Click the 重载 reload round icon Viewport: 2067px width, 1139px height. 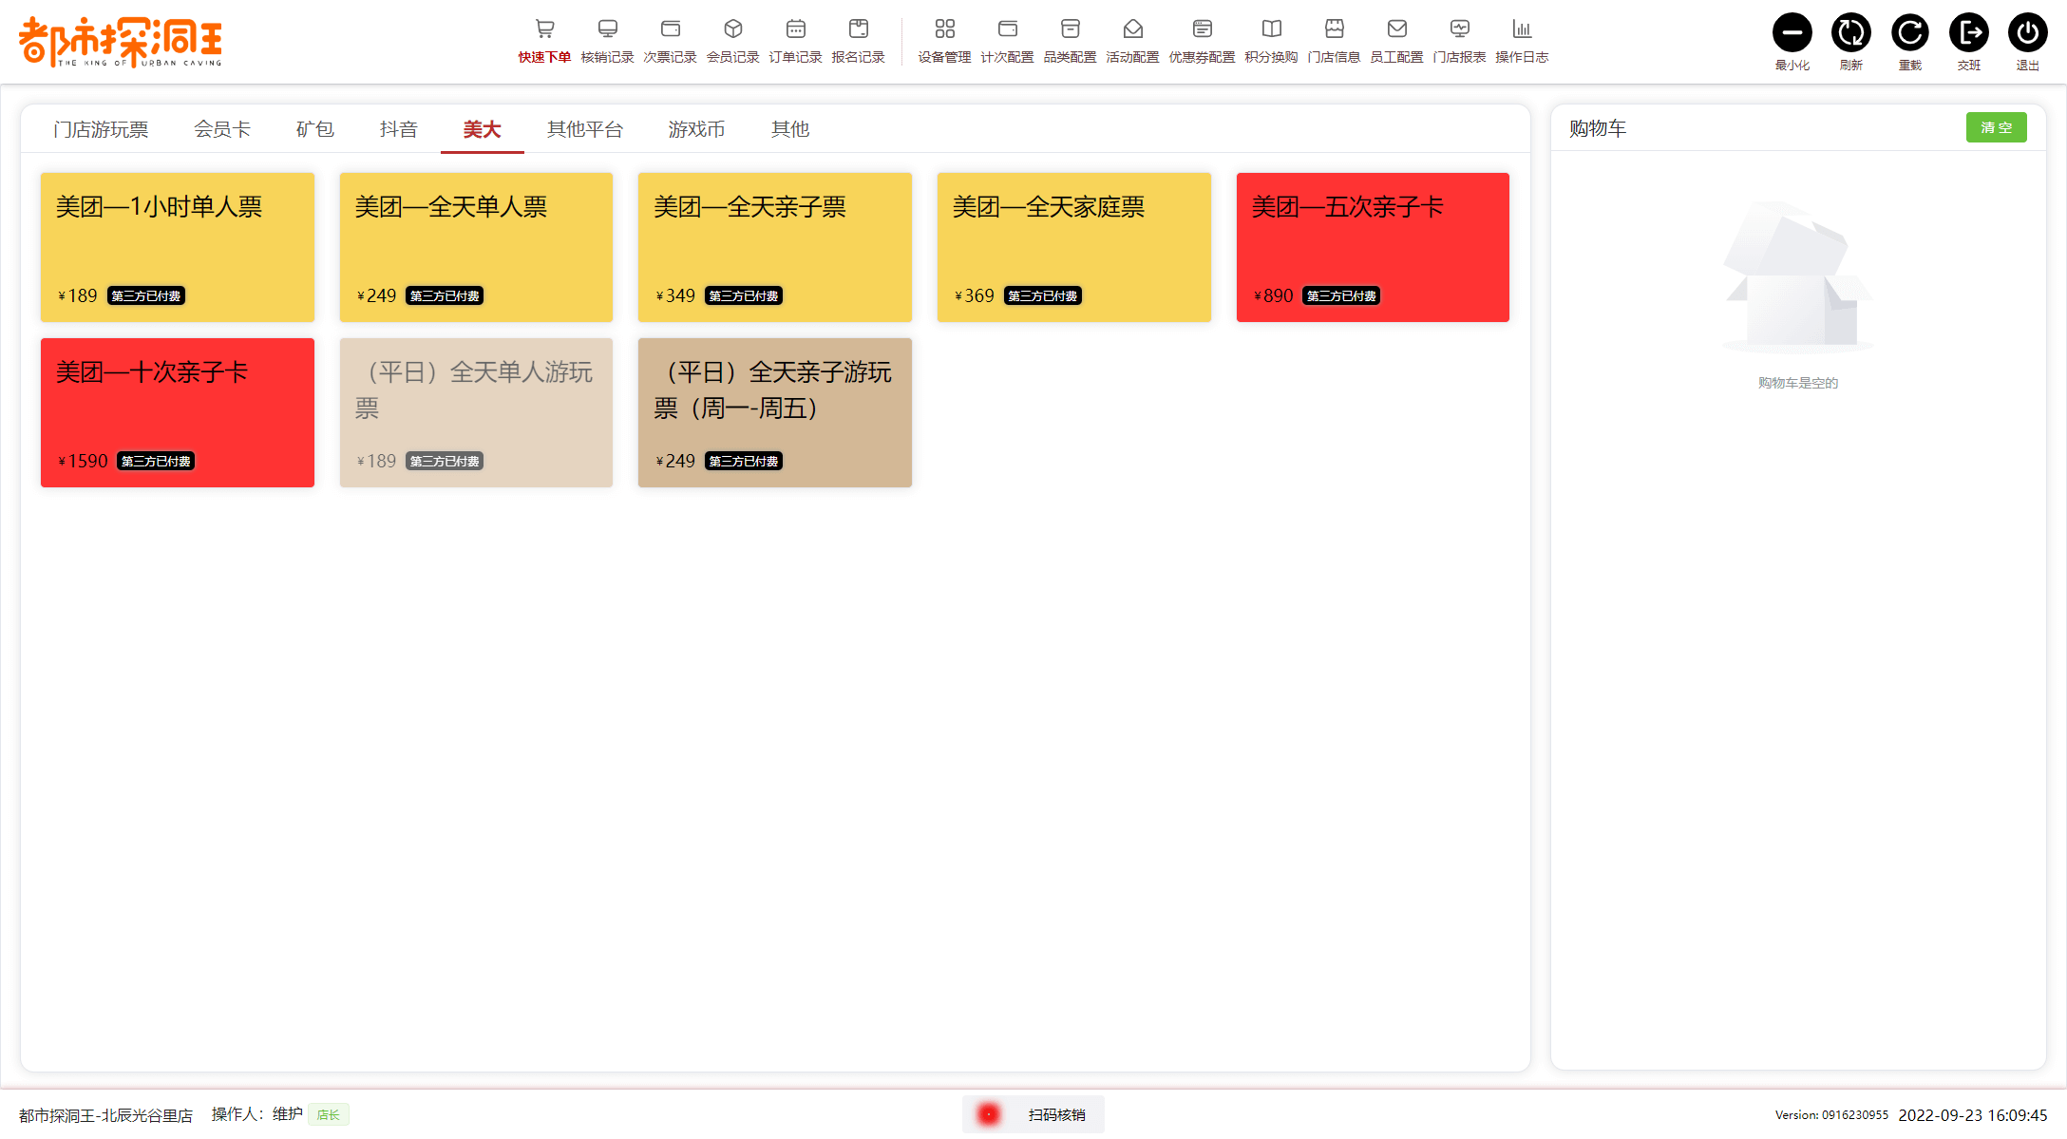click(1910, 32)
